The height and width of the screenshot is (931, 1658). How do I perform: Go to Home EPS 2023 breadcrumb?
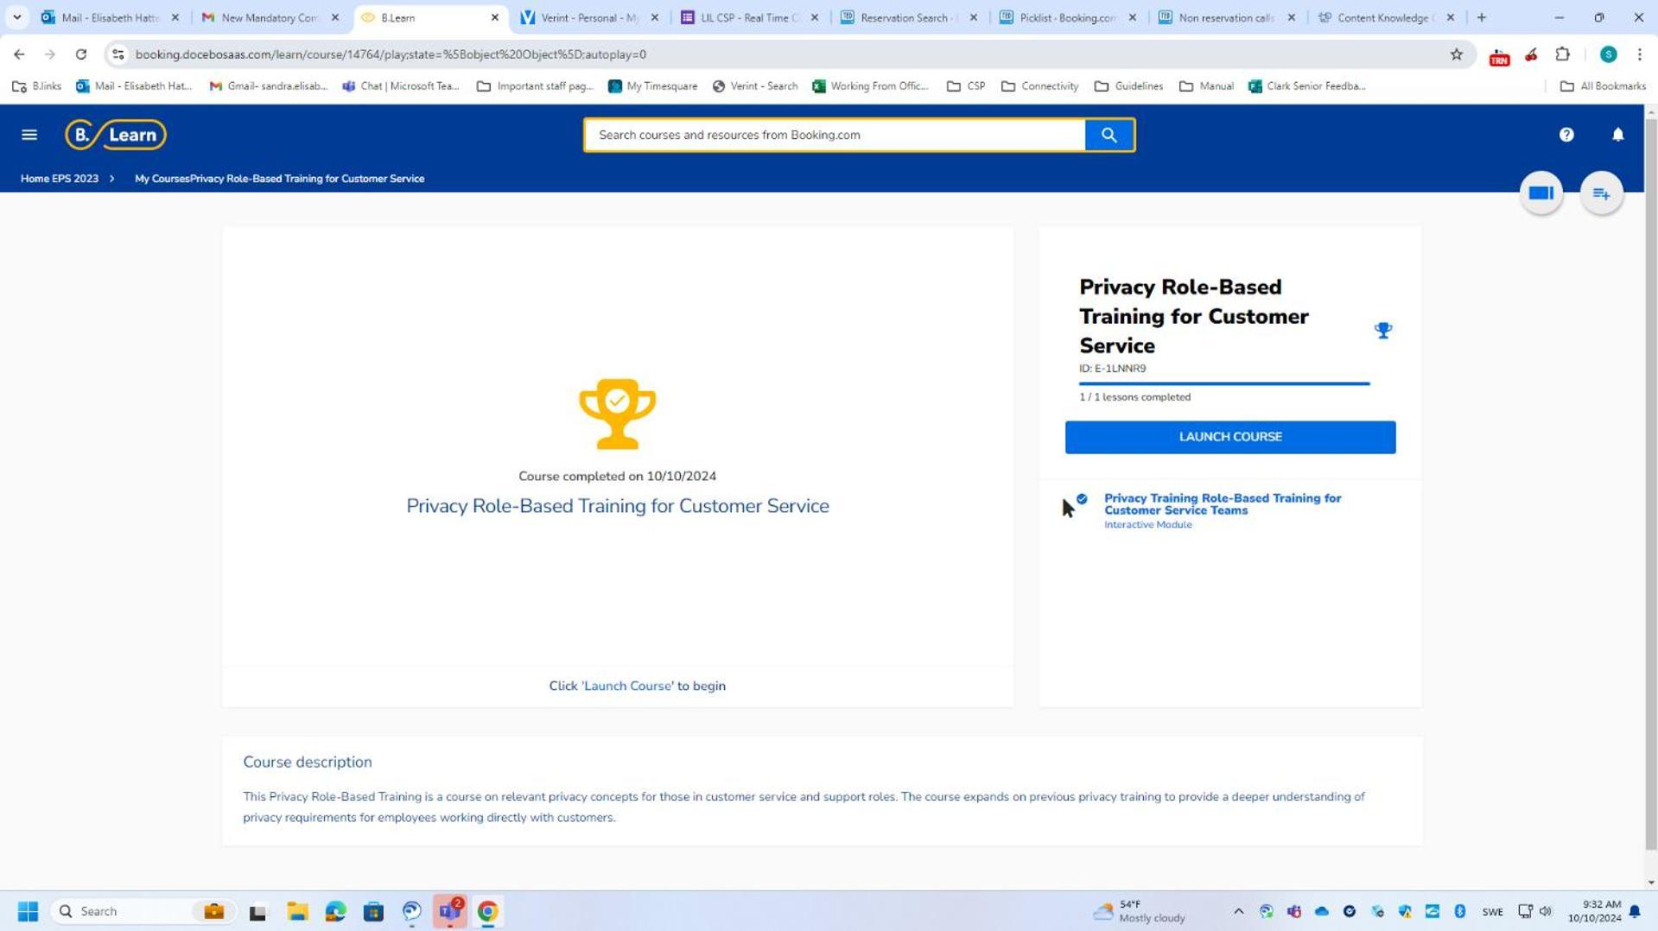click(x=59, y=179)
